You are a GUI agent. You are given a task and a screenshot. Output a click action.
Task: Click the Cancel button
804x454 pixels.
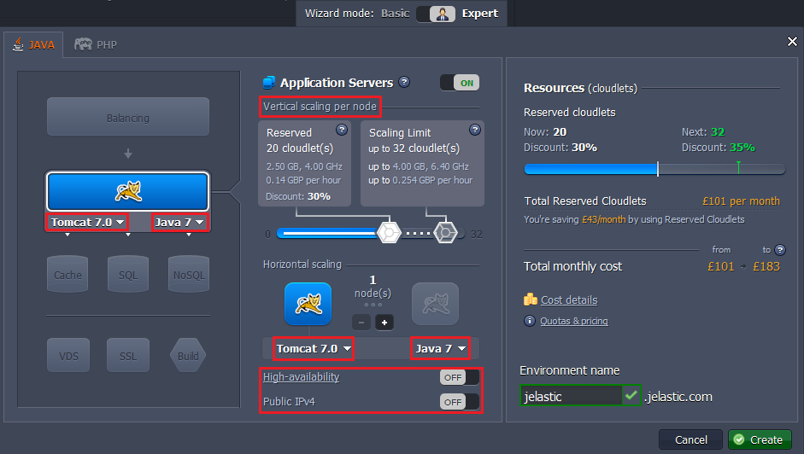tap(690, 439)
